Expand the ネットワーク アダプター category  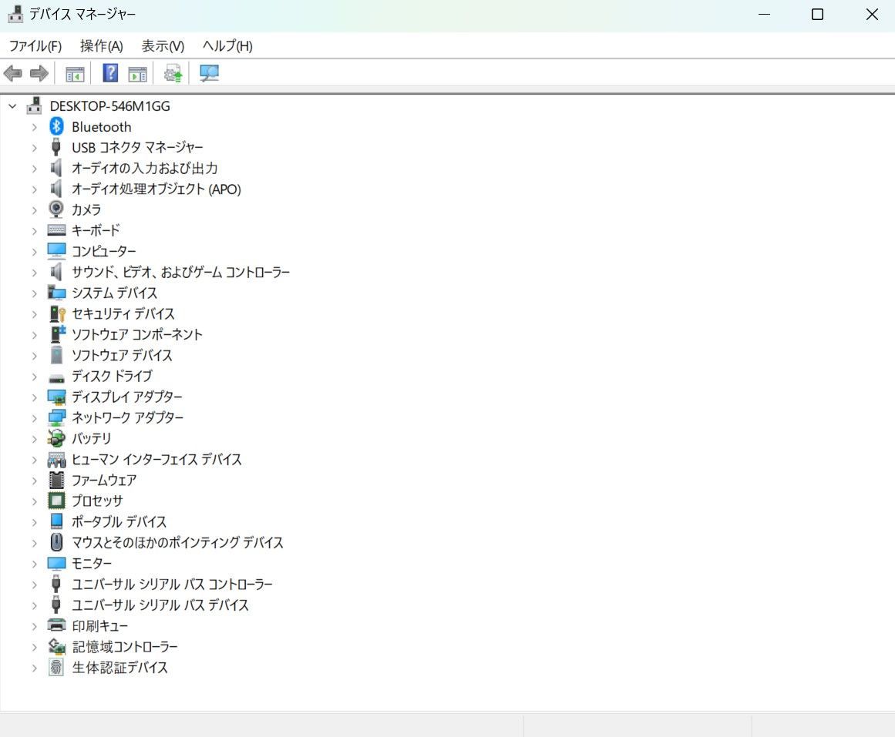34,418
